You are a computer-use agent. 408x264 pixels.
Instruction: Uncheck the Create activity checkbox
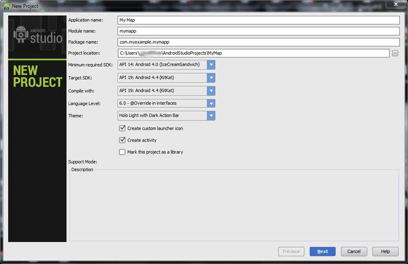pyautogui.click(x=122, y=140)
